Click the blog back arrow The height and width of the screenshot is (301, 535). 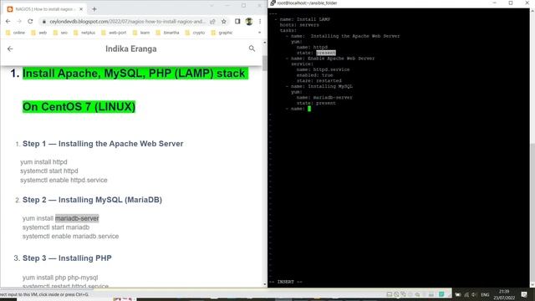click(10, 48)
